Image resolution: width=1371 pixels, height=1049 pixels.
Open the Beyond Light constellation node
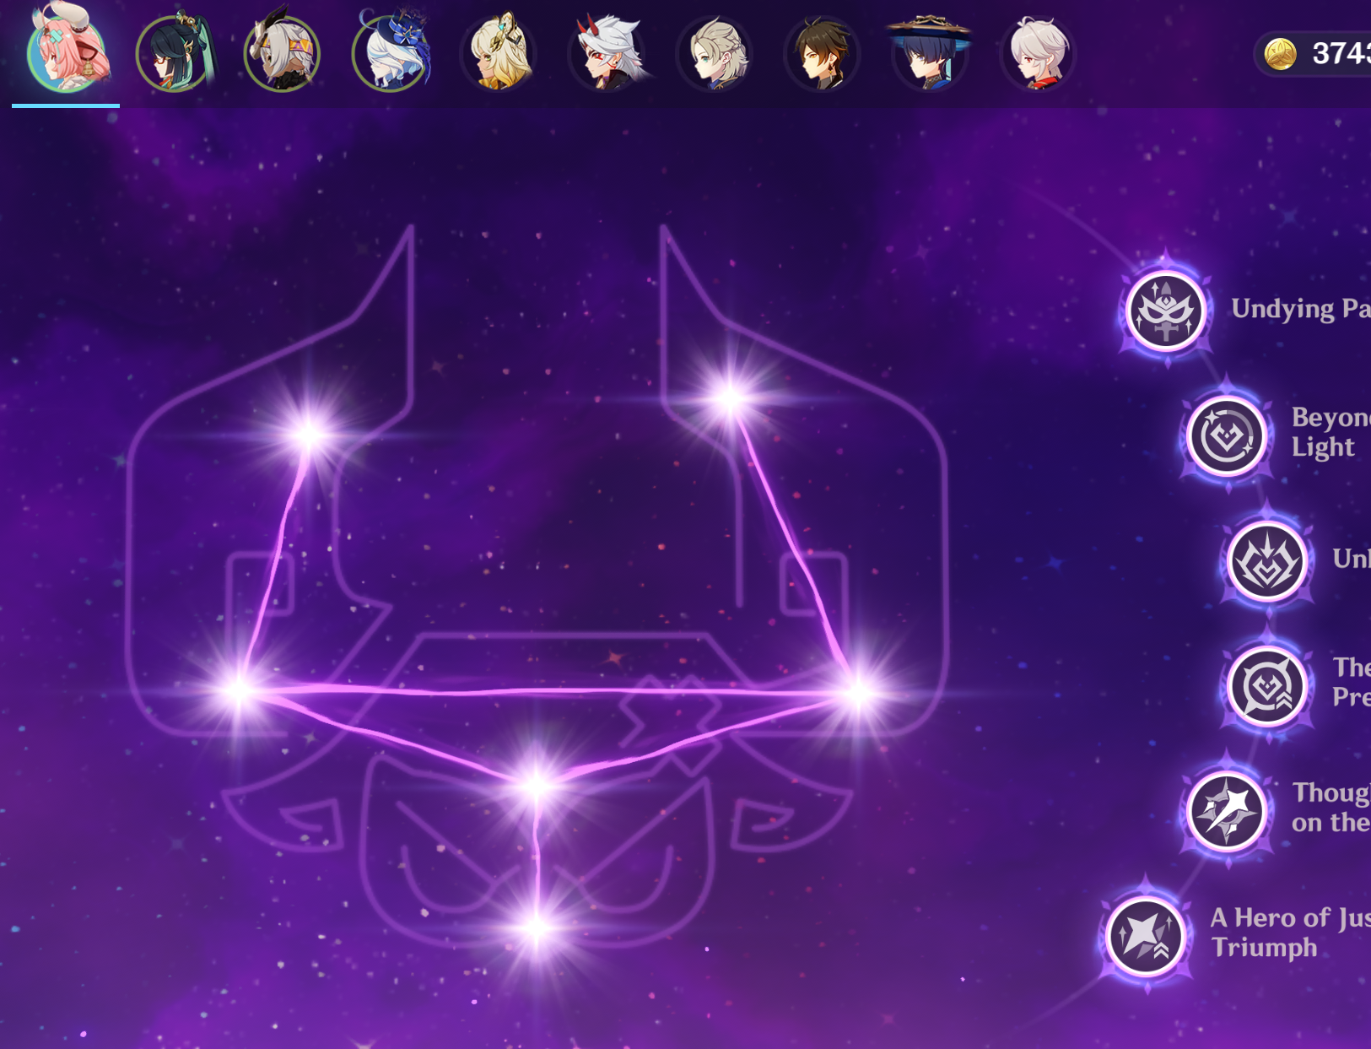coord(1226,436)
